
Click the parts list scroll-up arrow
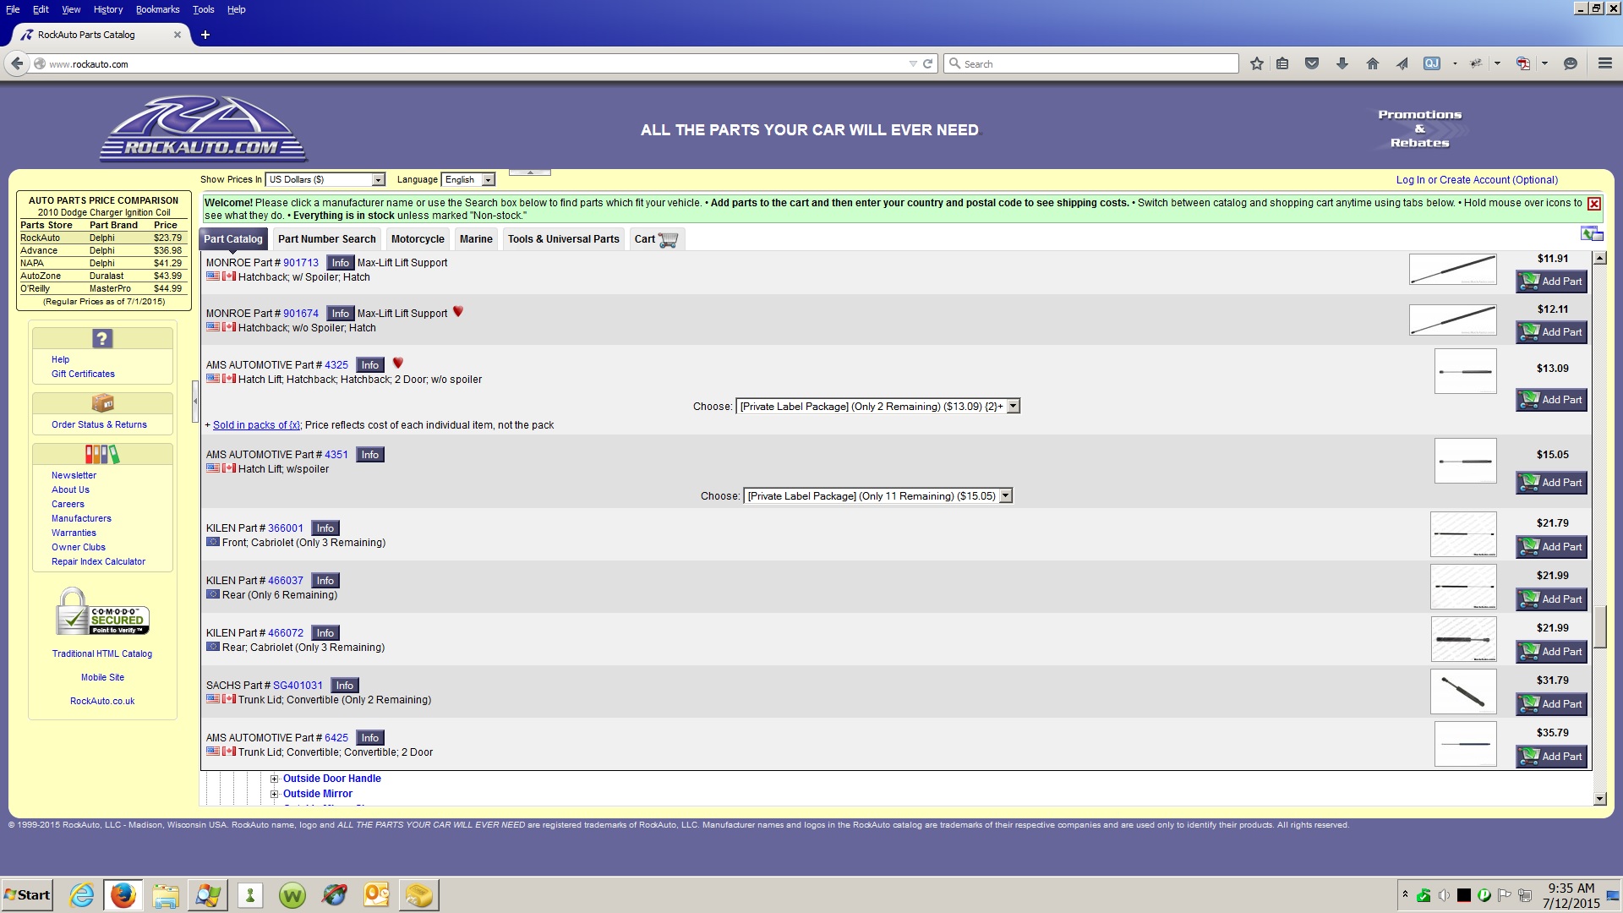[1599, 258]
